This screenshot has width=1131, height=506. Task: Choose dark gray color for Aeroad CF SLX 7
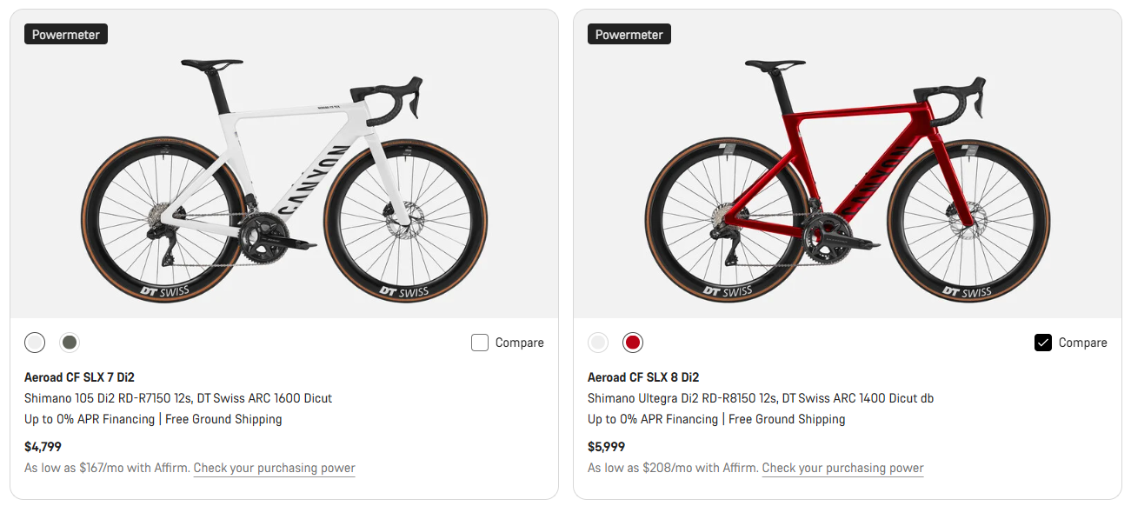point(70,343)
